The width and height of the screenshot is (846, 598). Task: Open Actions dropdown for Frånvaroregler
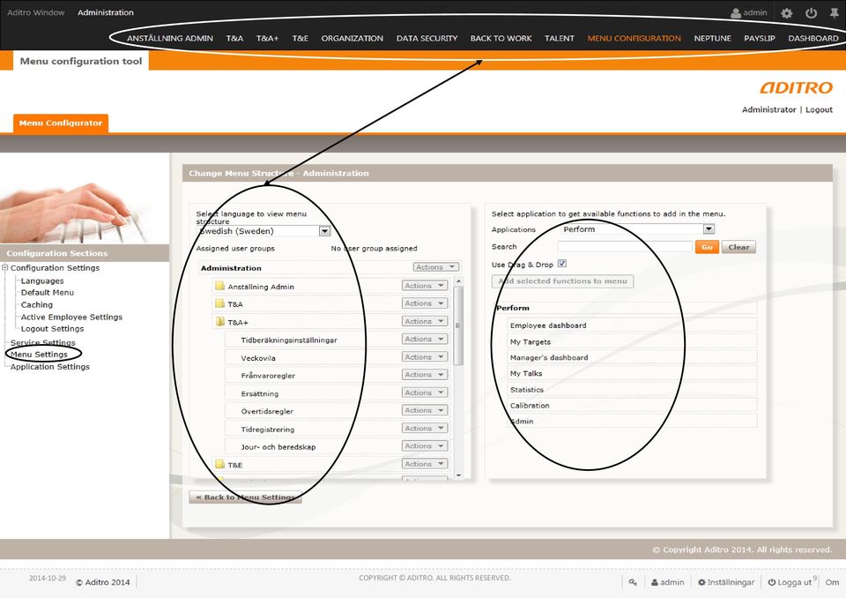(x=425, y=374)
